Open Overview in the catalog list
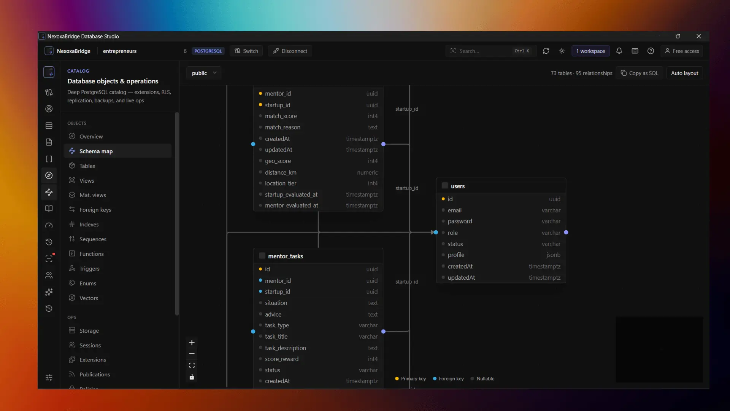 (118, 136)
